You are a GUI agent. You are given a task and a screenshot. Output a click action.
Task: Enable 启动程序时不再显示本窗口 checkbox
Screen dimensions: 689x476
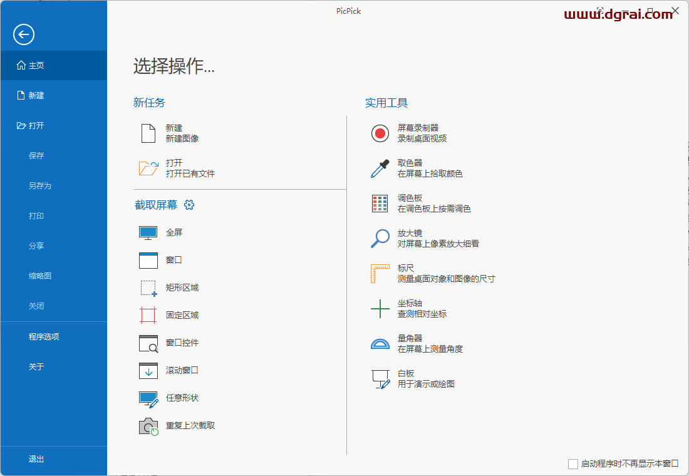click(573, 463)
